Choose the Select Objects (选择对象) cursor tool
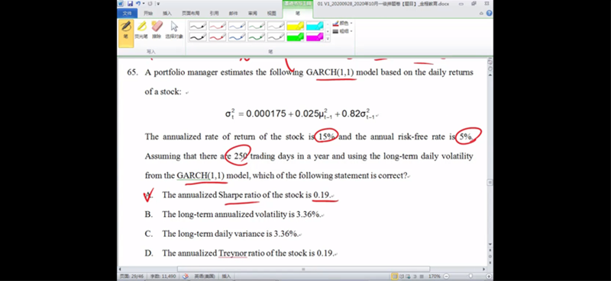The image size is (611, 281). point(174,30)
